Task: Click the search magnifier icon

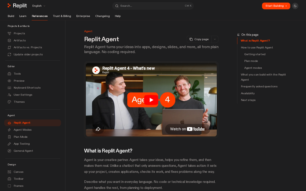Action: [117, 6]
